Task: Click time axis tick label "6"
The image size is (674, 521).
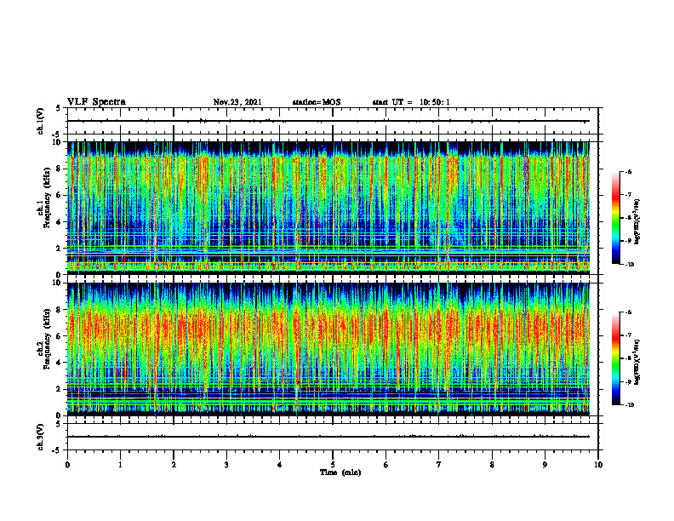Action: coord(386,465)
